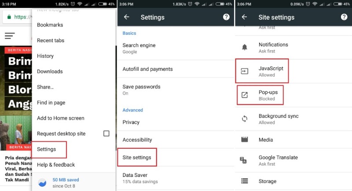The width and height of the screenshot is (352, 191).
Task: Go back from Site settings screen
Action: click(244, 17)
